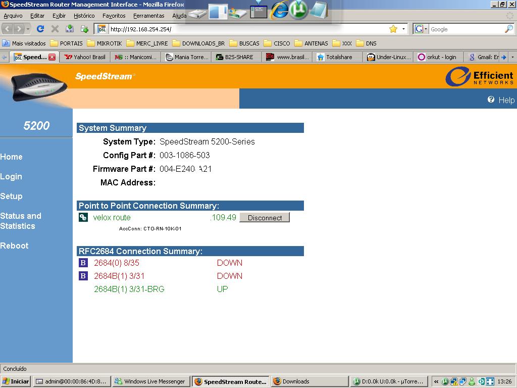517x388 pixels.
Task: Click the search magnifier icon
Action: (509, 29)
